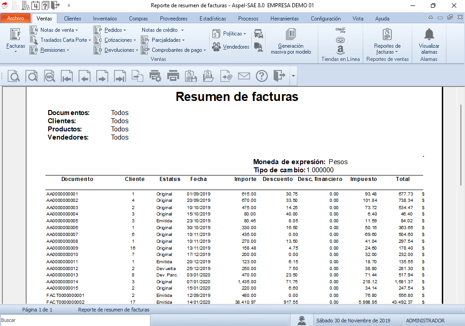Open help with the question mark icon
Viewport: 465px width, 326px height.
(262, 76)
